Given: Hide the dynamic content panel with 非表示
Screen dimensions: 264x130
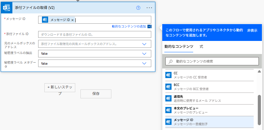Looking at the screenshot, I should [x=252, y=31].
